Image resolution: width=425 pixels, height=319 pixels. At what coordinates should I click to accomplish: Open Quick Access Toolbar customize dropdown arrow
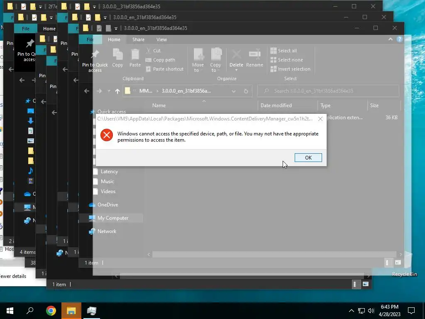point(116,28)
